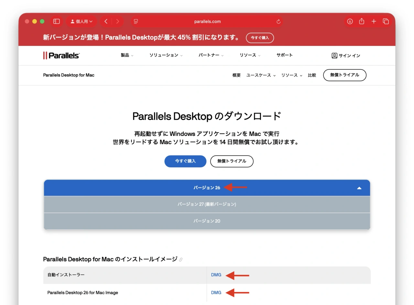Open a new tab with the plus icon
Screen dimensions: 414x305
click(x=374, y=21)
